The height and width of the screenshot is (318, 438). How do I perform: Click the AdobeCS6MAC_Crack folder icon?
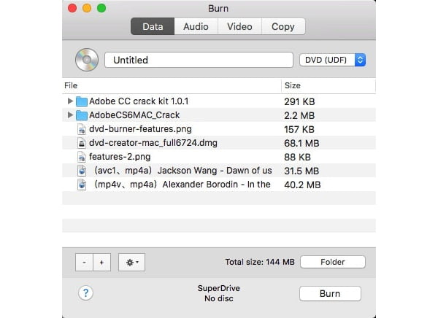point(82,115)
